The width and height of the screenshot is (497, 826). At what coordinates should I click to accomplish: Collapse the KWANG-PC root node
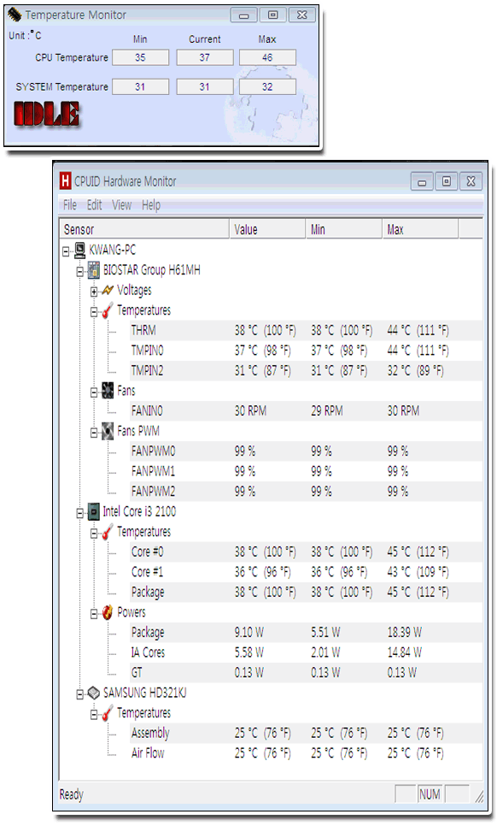tap(66, 251)
